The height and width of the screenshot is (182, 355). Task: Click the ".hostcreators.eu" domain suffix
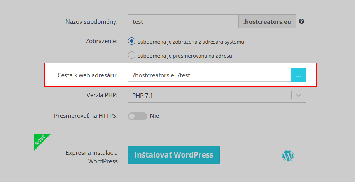pos(267,21)
